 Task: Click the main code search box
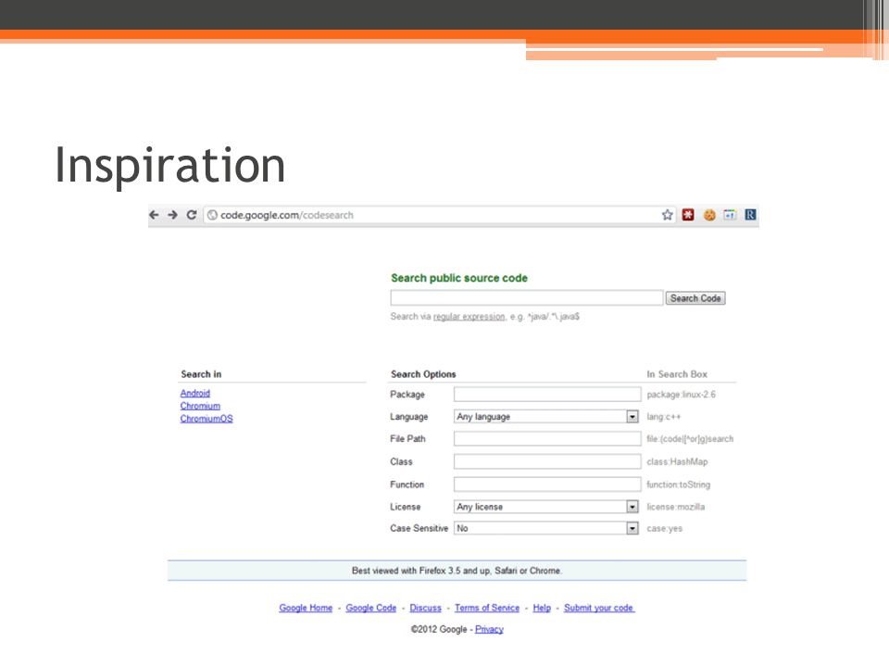(527, 297)
